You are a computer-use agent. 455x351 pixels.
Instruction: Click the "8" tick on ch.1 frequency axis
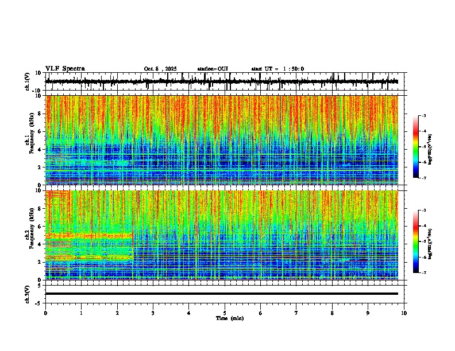pos(40,114)
